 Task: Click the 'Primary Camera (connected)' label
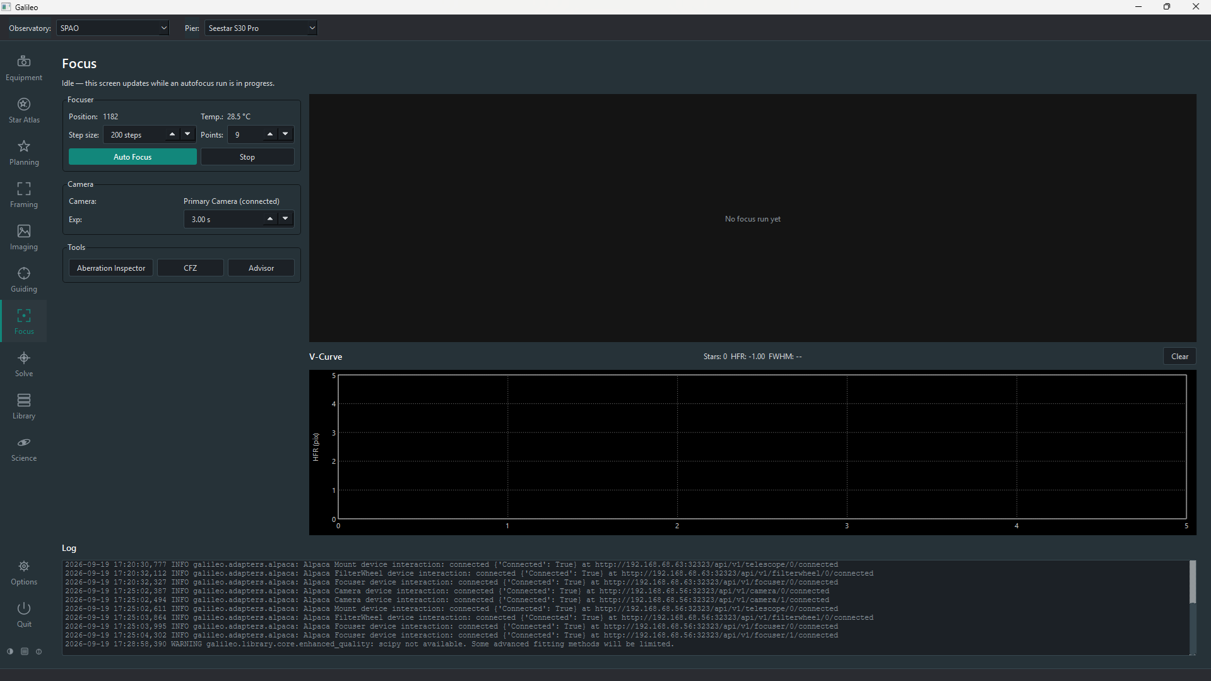point(231,201)
